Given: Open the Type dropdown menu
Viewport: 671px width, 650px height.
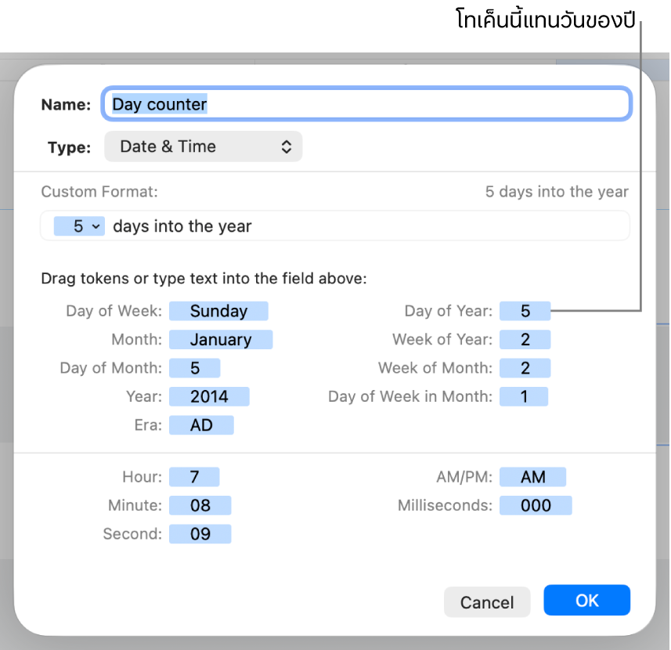Looking at the screenshot, I should coord(204,146).
